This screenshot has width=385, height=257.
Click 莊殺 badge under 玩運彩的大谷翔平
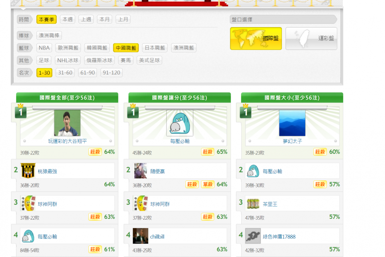pos(95,152)
